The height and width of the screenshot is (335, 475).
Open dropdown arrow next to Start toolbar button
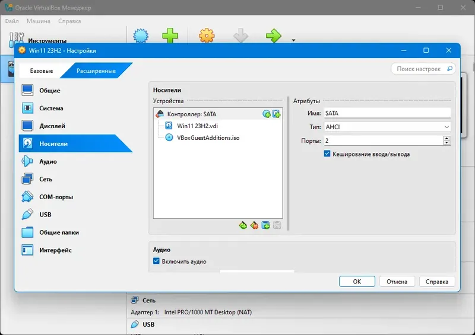[x=293, y=40]
